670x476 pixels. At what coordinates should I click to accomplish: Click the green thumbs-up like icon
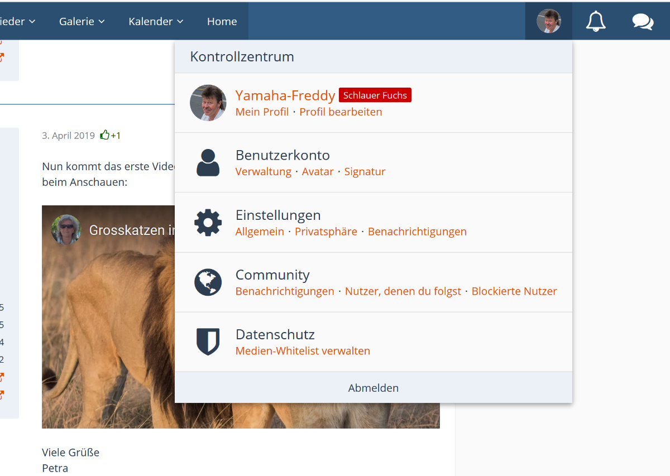pos(104,135)
